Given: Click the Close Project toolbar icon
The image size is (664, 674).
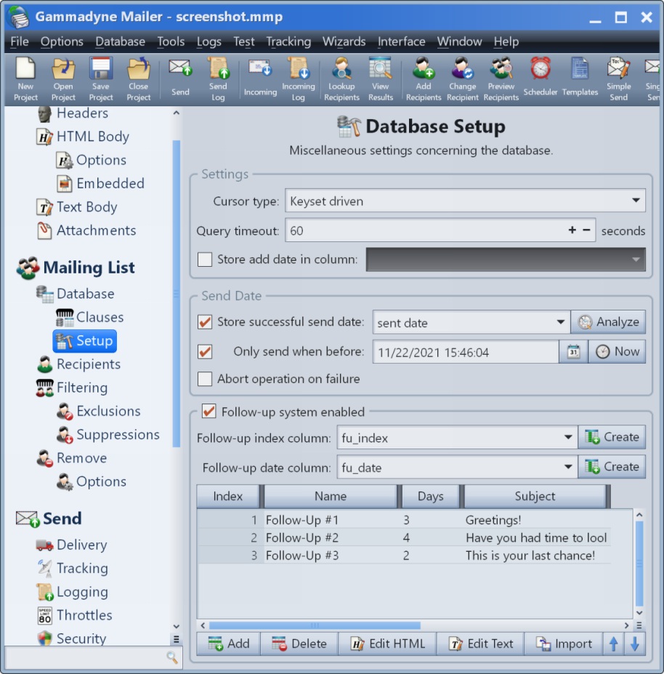Looking at the screenshot, I should pos(138,79).
